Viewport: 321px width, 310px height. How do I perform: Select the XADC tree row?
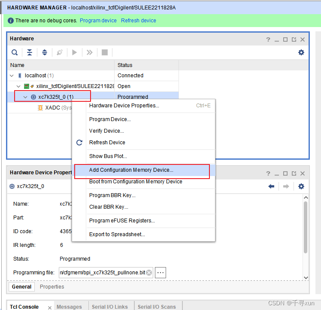pos(40,108)
